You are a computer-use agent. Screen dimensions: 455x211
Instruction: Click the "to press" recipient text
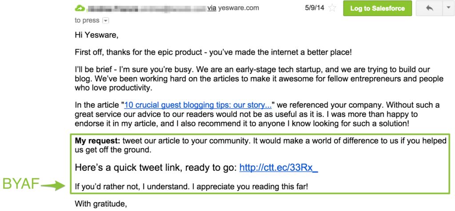click(x=87, y=20)
